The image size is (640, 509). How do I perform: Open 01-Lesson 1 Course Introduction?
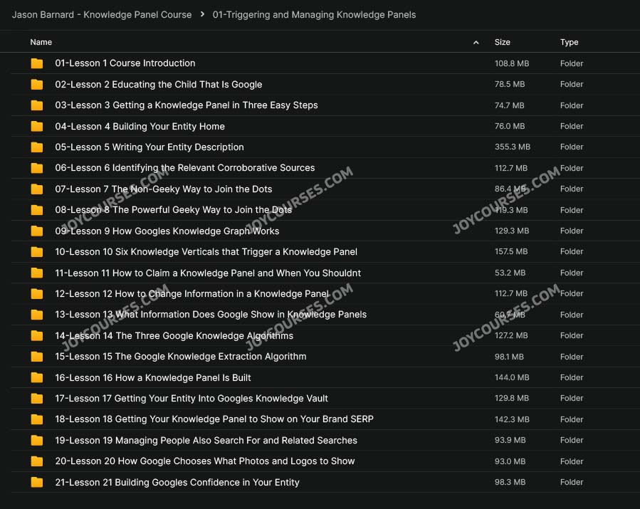[x=125, y=63]
